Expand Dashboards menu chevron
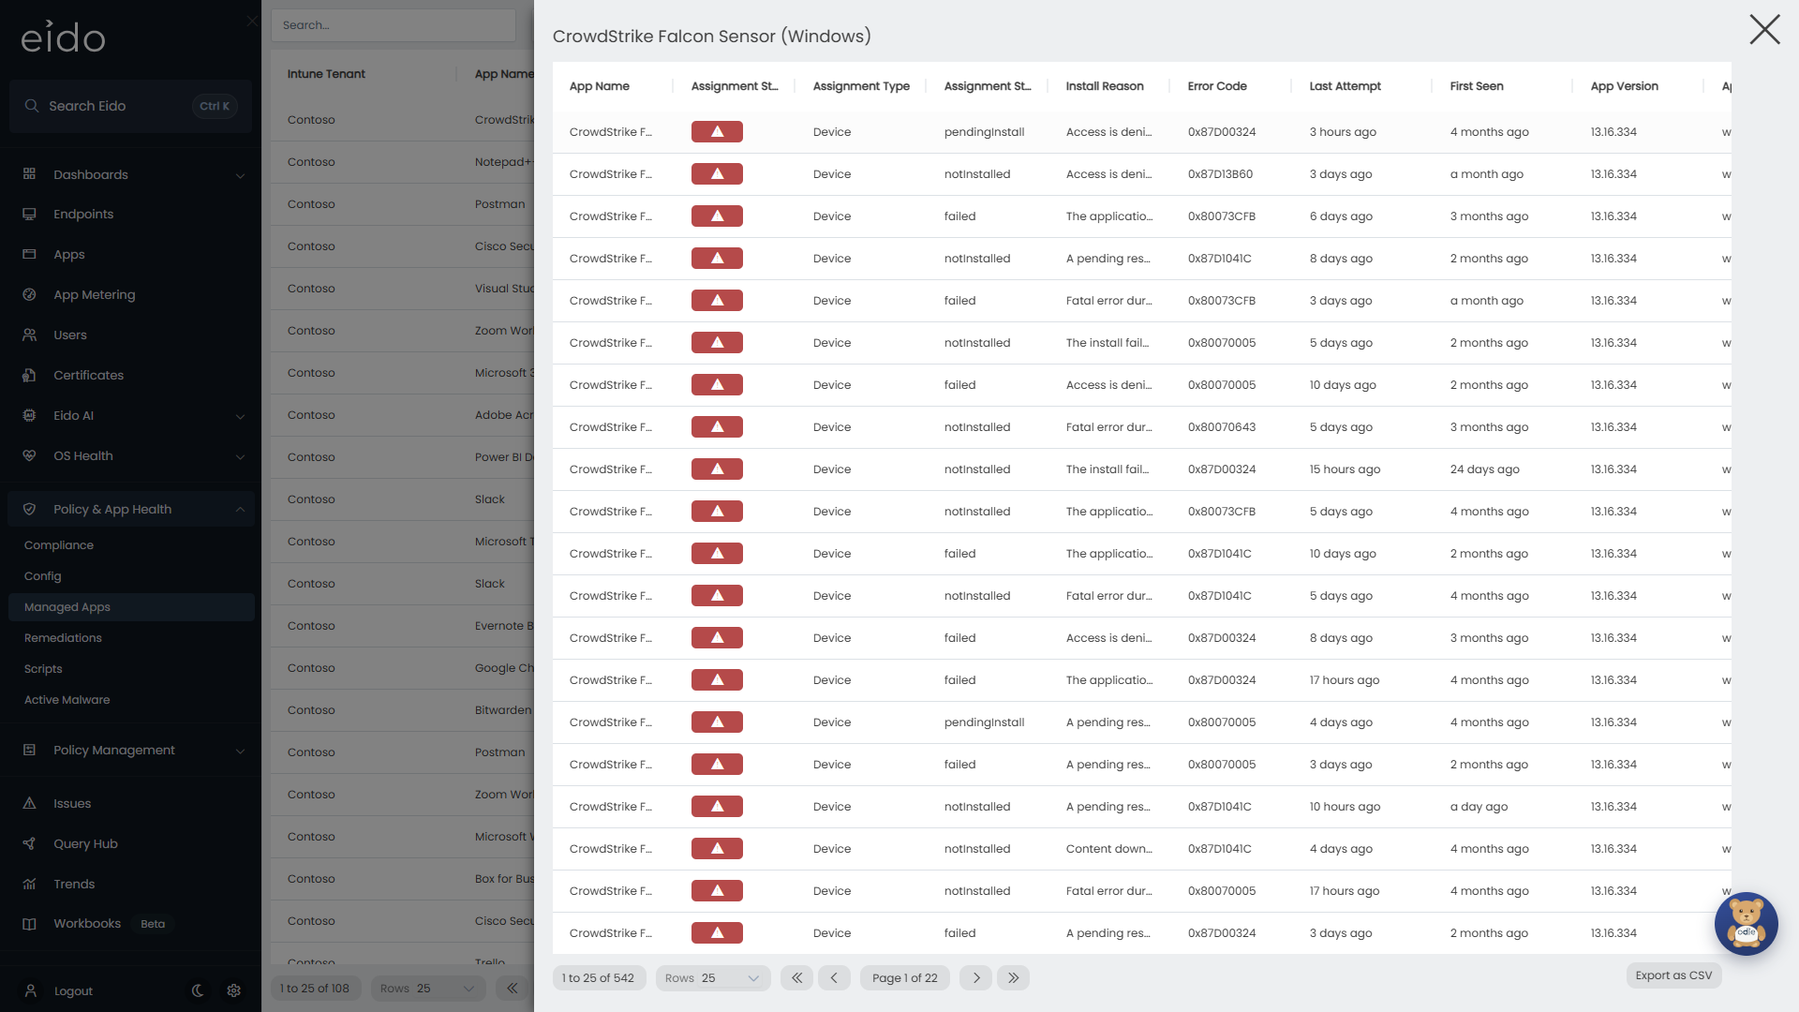This screenshot has width=1799, height=1012. [240, 175]
